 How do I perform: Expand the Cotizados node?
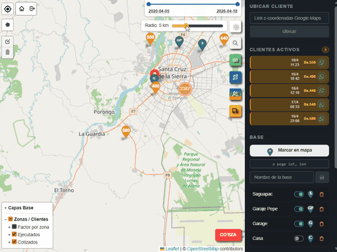click(9, 242)
